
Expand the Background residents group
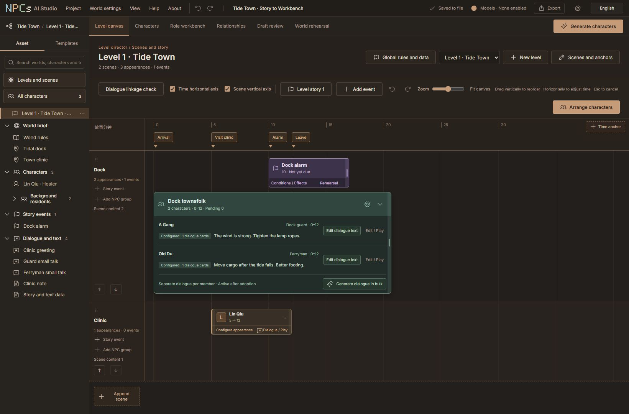pos(15,199)
